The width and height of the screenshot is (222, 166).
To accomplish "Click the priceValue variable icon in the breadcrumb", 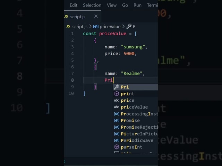I will pos(96,26).
